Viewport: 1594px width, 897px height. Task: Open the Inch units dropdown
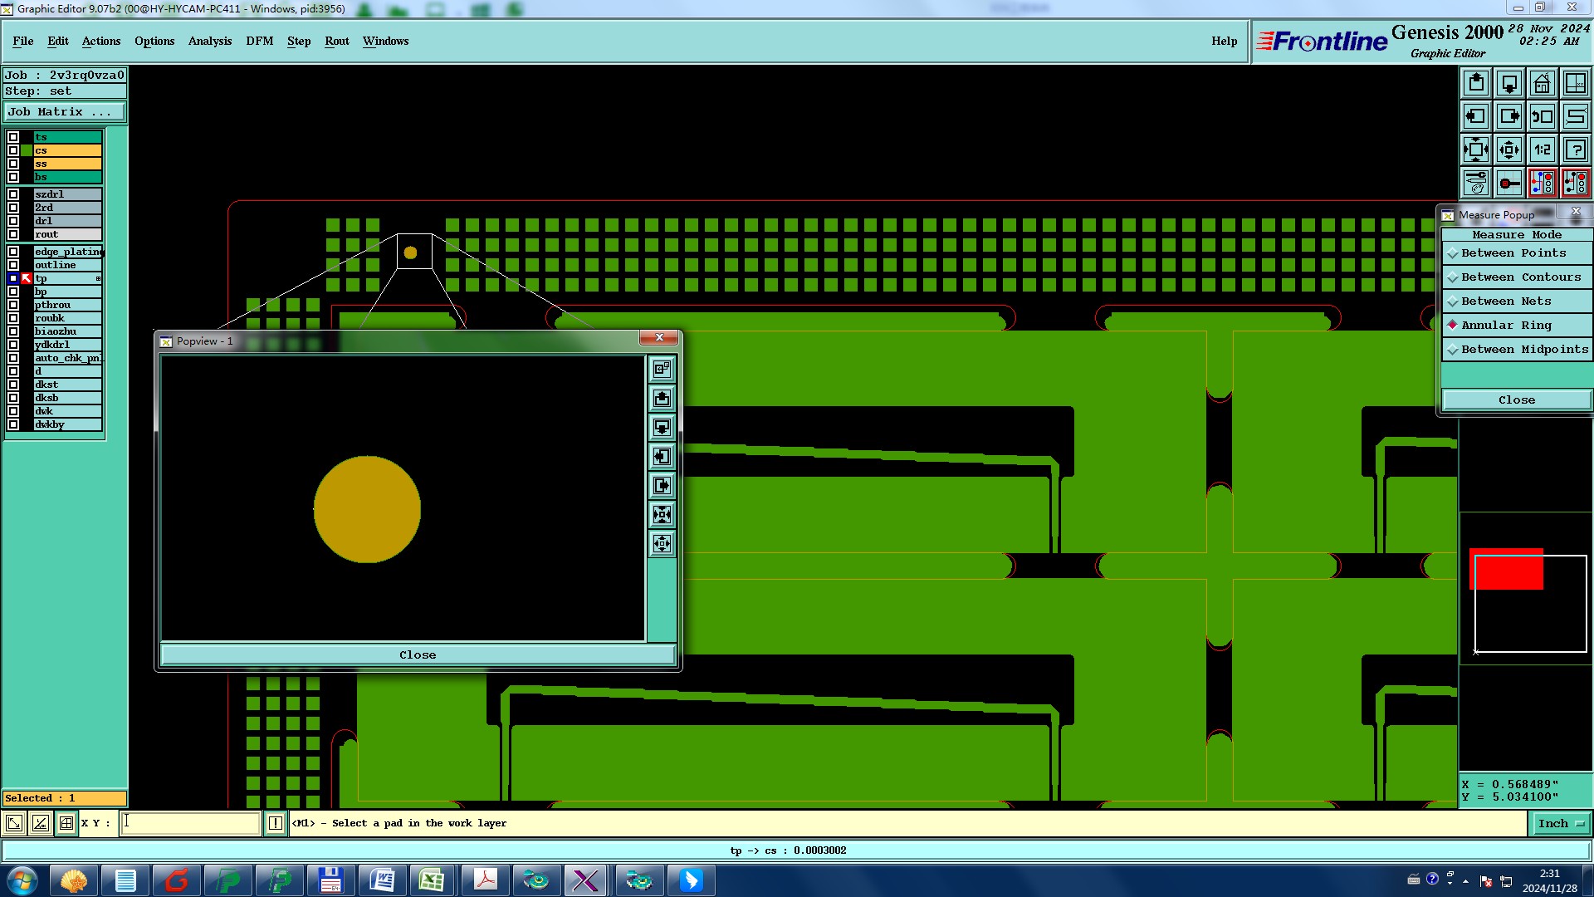pyautogui.click(x=1560, y=823)
